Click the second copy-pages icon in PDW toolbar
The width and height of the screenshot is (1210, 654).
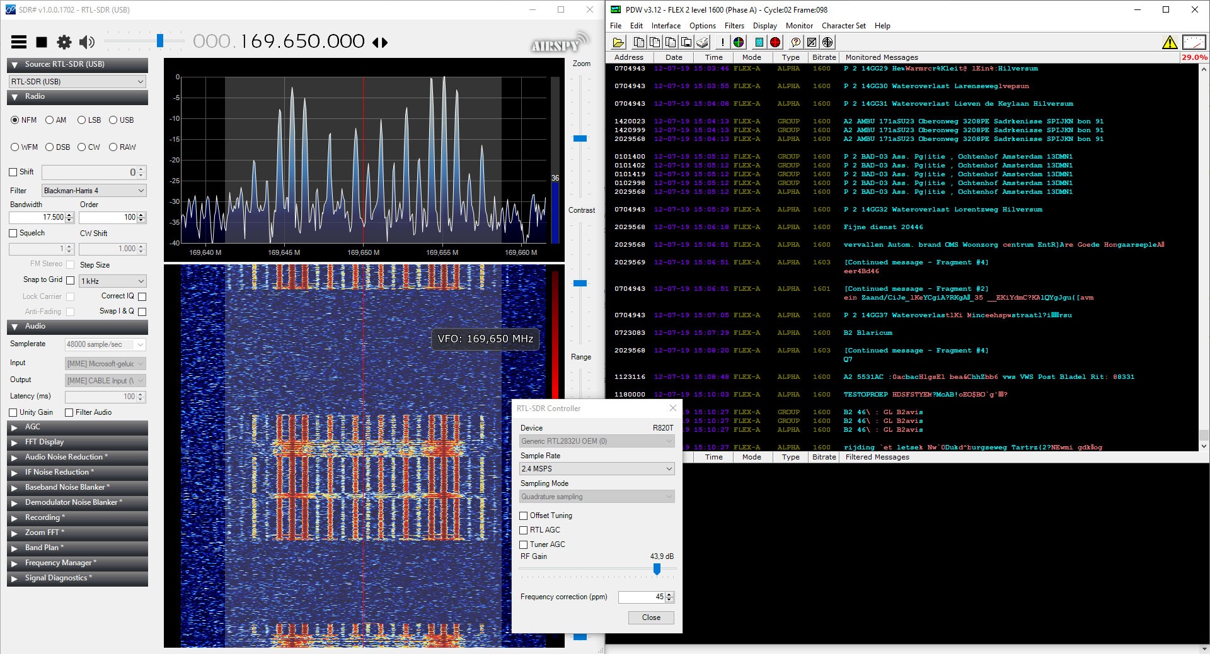click(655, 42)
